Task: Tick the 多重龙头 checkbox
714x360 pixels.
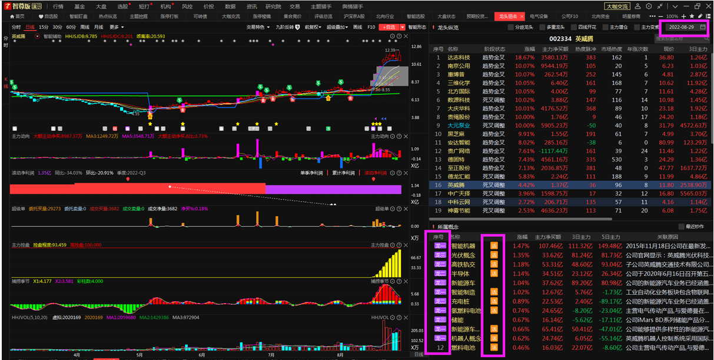Action: 542,27
